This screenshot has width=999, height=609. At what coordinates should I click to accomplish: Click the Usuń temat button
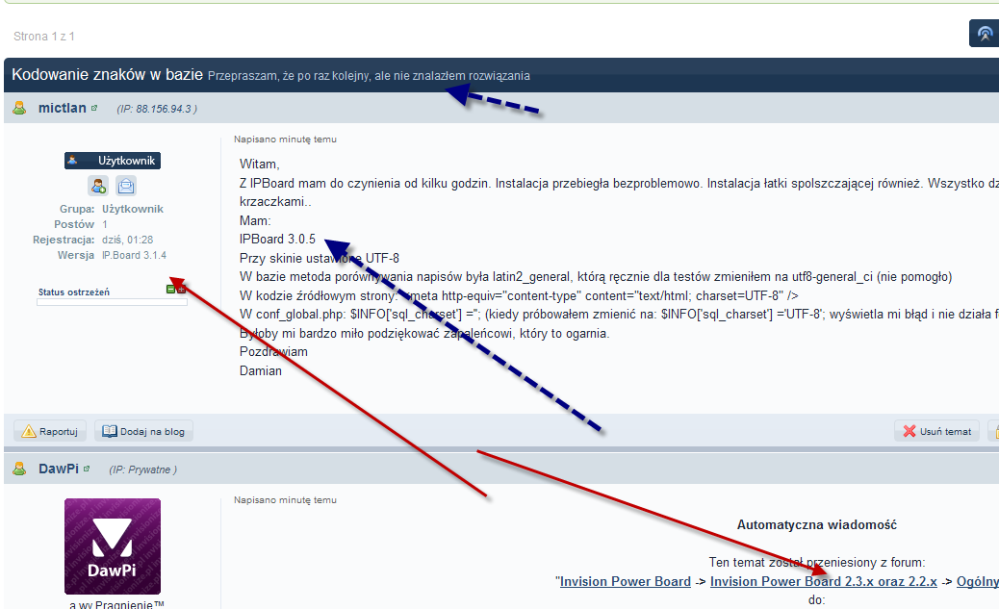(936, 431)
